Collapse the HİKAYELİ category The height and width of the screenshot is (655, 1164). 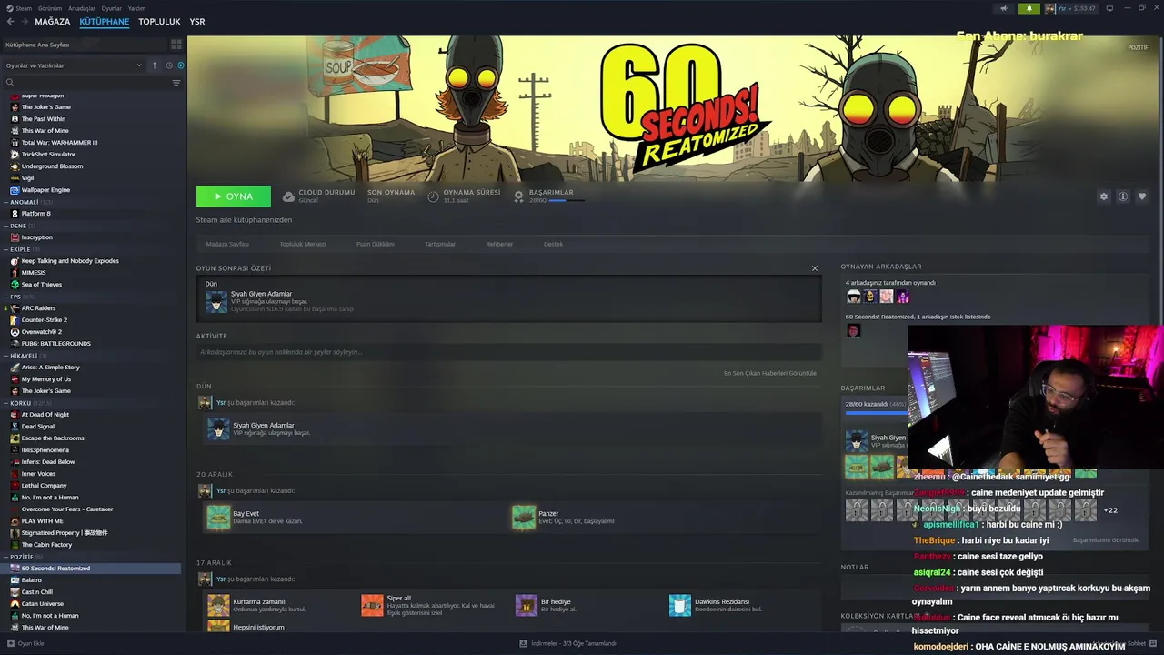coord(5,356)
